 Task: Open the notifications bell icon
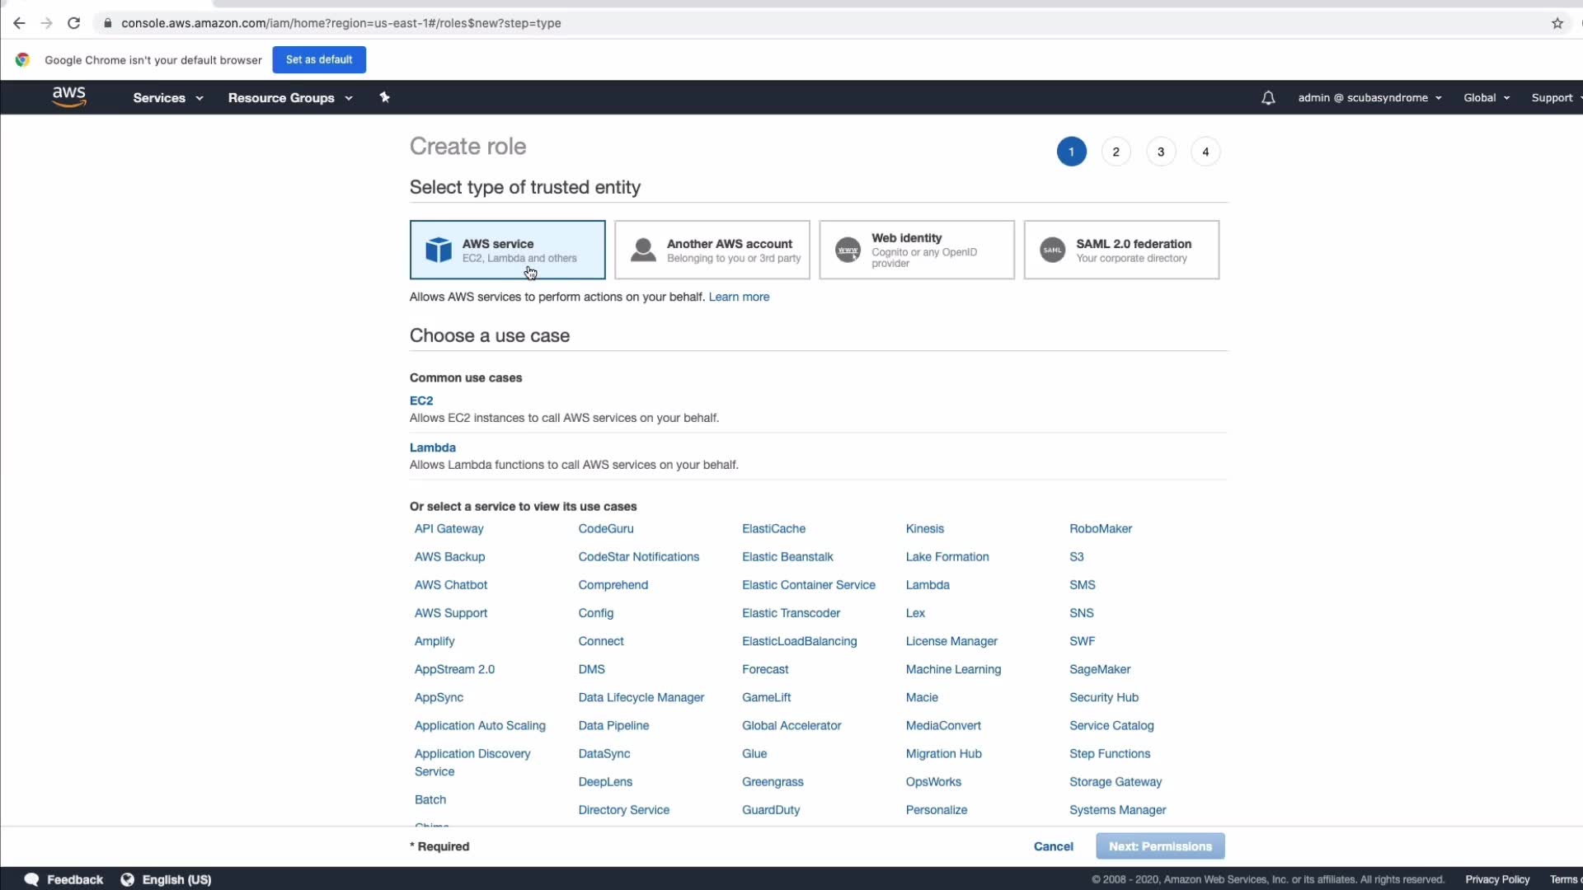[x=1268, y=98]
